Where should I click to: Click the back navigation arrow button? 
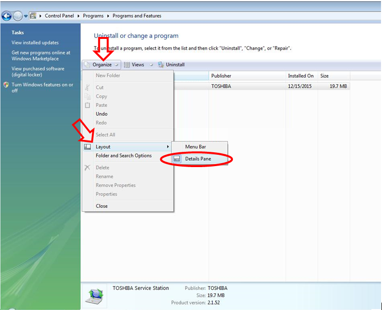click(x=7, y=16)
